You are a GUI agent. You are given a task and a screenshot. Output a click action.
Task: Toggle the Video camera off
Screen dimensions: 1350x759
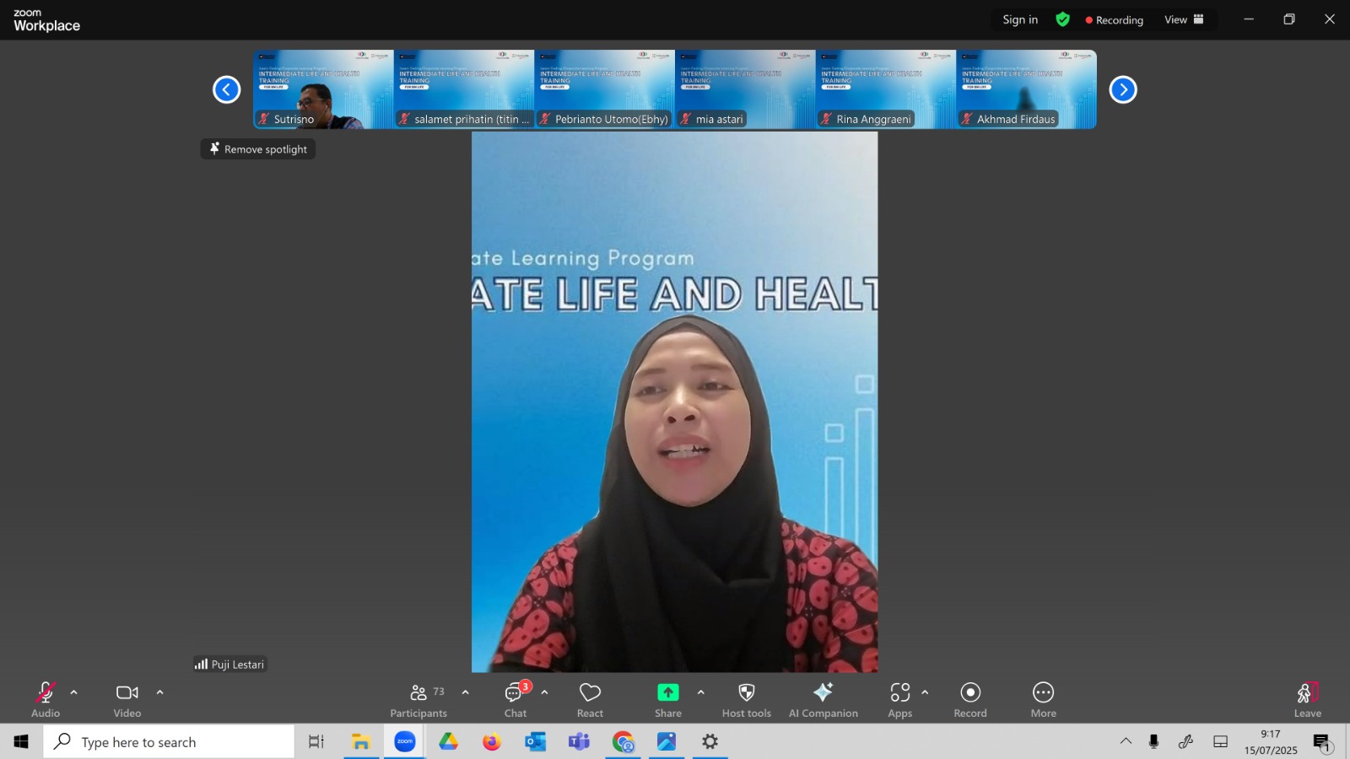click(x=127, y=700)
